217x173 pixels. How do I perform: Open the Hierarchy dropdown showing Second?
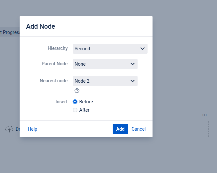coord(110,49)
